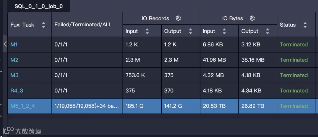Click the Failed/Terminated/ALL column header
The width and height of the screenshot is (318, 137).
(x=83, y=25)
